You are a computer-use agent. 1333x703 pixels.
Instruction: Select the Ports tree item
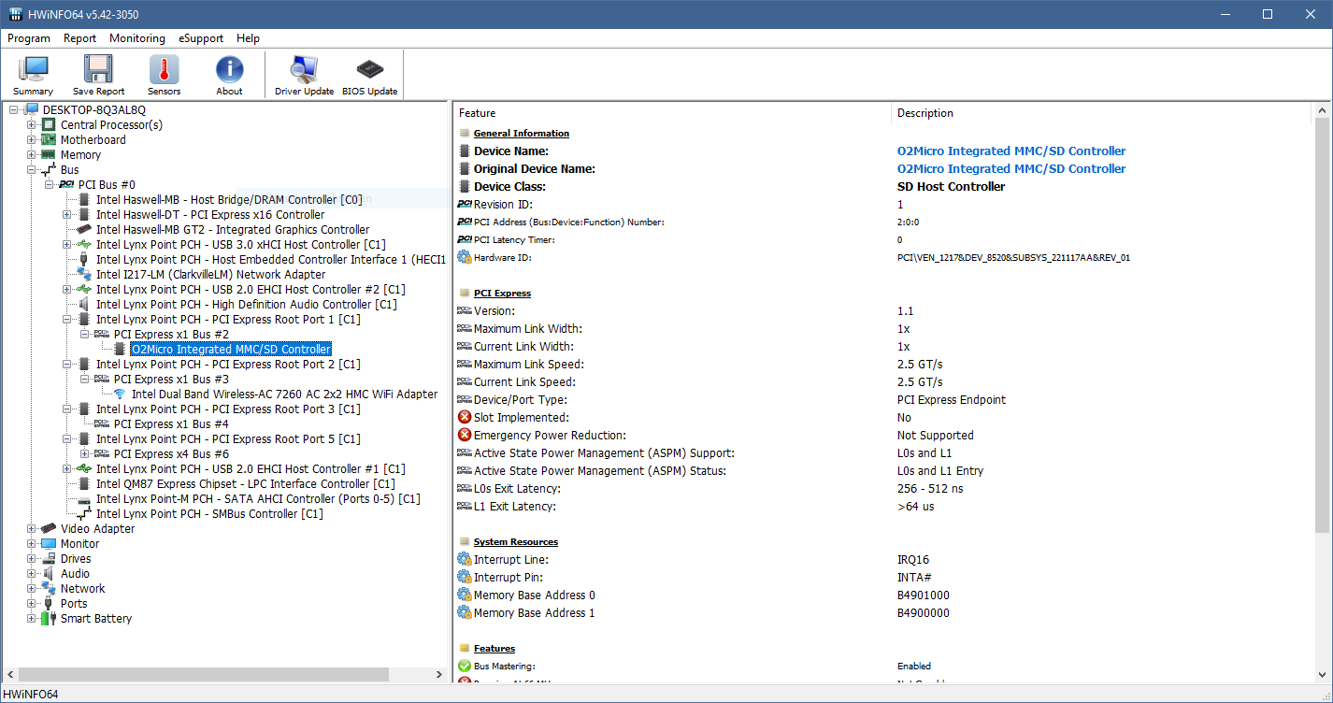74,604
